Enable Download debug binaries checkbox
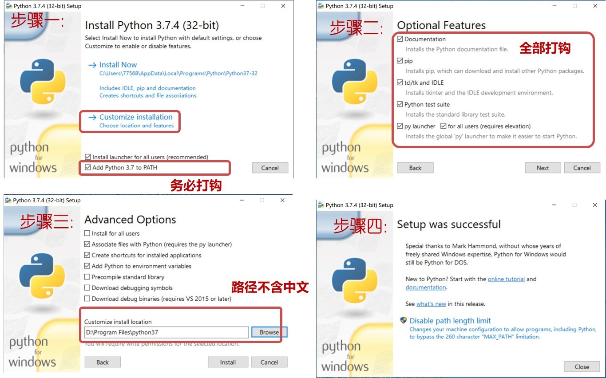 87,299
